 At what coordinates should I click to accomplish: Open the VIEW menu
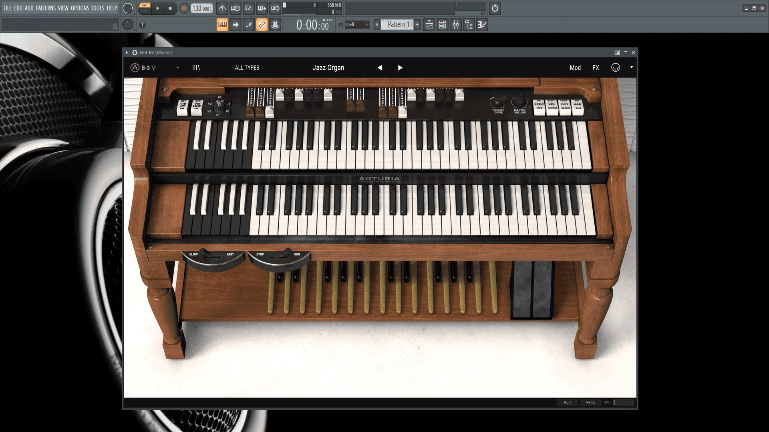coord(63,8)
